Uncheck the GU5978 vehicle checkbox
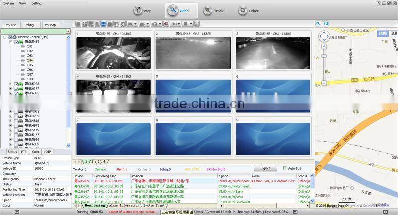The width and height of the screenshot is (398, 215). (x=16, y=84)
